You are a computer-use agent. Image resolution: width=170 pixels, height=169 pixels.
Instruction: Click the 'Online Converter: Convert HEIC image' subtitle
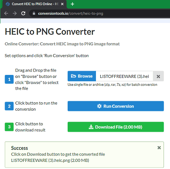62,44
